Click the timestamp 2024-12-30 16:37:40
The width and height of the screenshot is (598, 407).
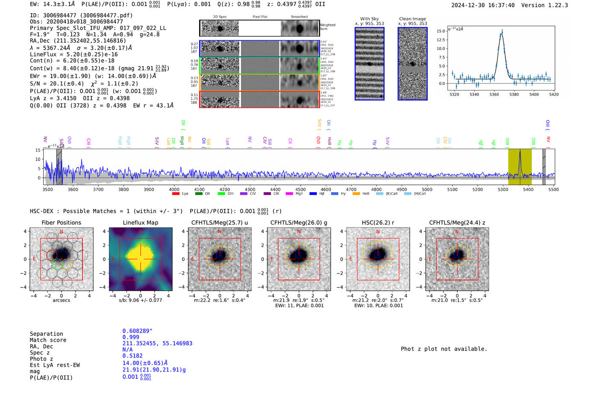[x=483, y=5]
